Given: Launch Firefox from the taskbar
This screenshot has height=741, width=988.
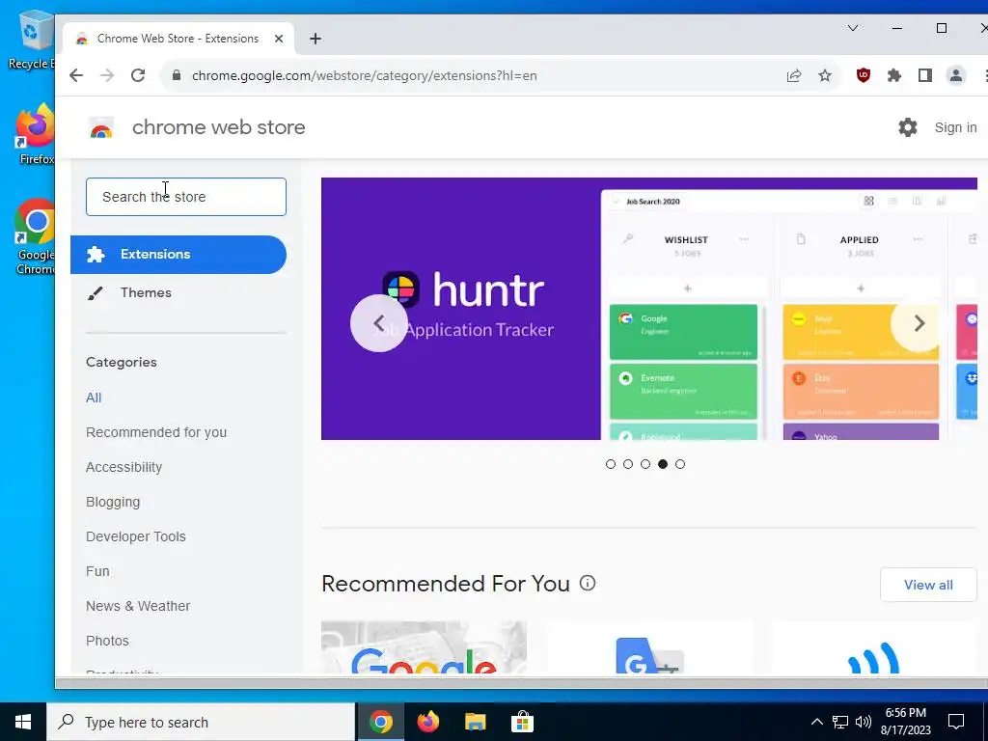Looking at the screenshot, I should pyautogui.click(x=427, y=722).
